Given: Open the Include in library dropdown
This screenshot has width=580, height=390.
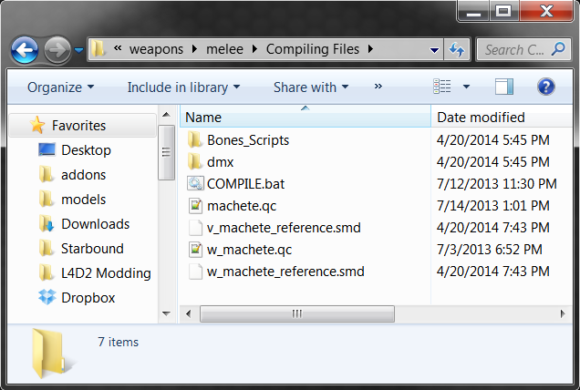Looking at the screenshot, I should pos(183,87).
